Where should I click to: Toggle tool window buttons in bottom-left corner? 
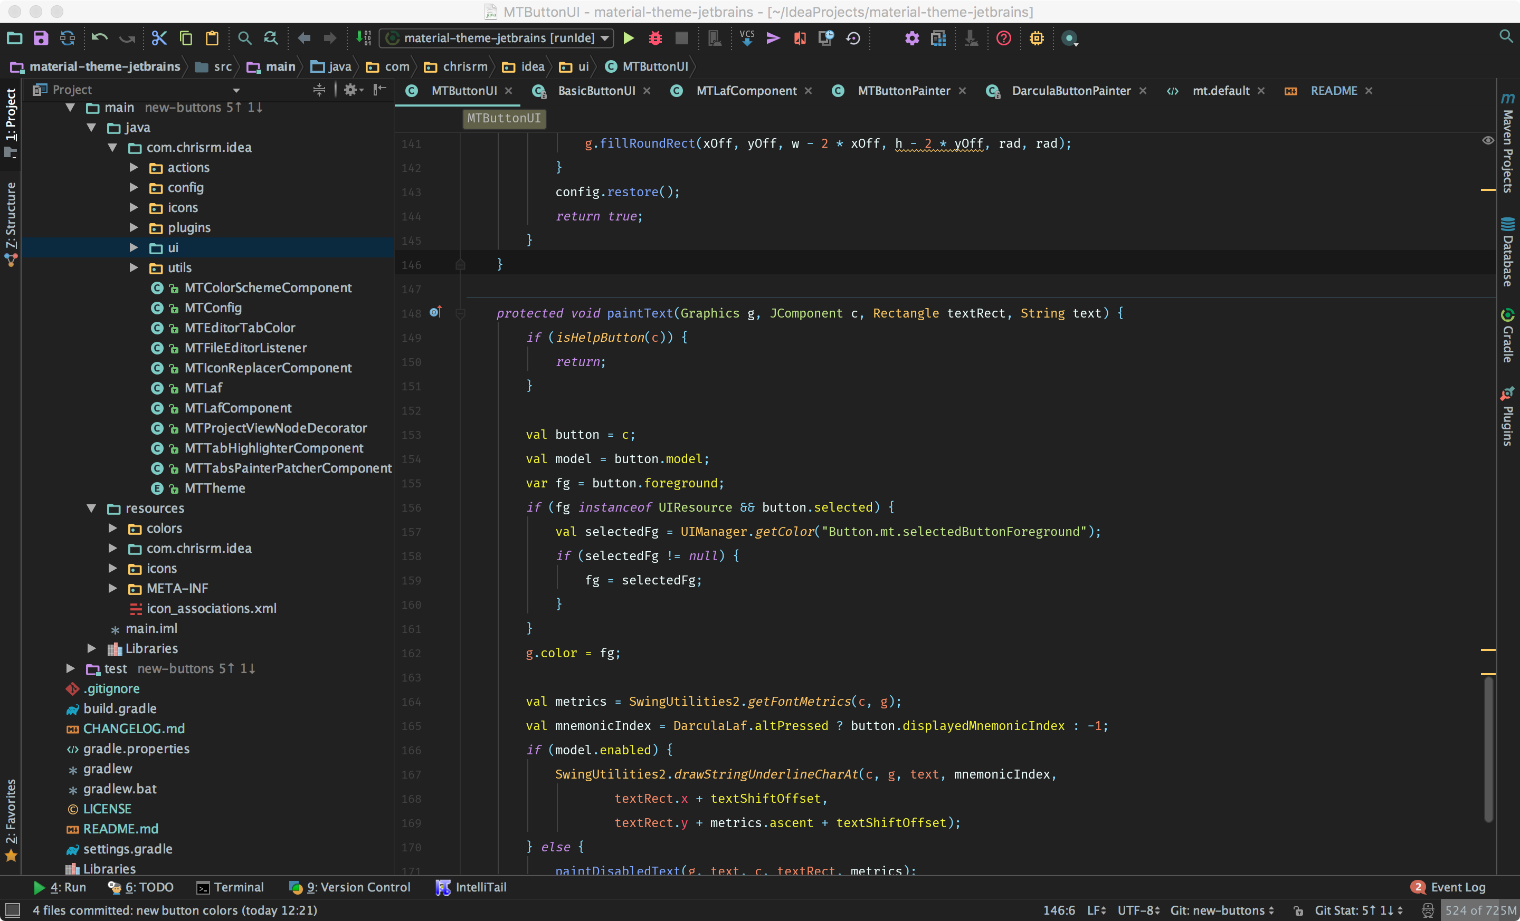click(x=12, y=910)
